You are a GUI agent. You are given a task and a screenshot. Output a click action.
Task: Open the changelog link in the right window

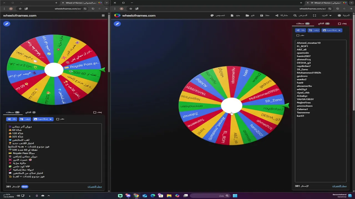point(339,186)
